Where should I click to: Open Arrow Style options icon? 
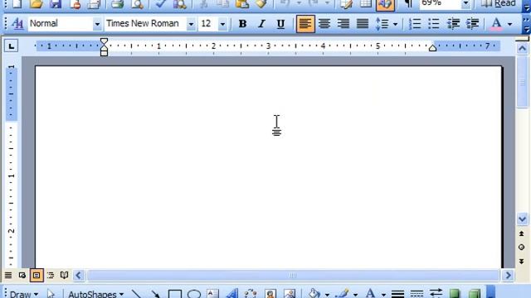(436, 294)
